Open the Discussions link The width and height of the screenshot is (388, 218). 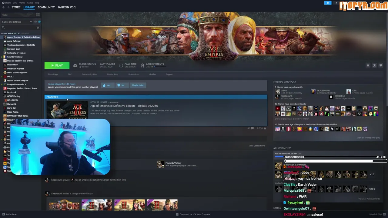pos(134,74)
